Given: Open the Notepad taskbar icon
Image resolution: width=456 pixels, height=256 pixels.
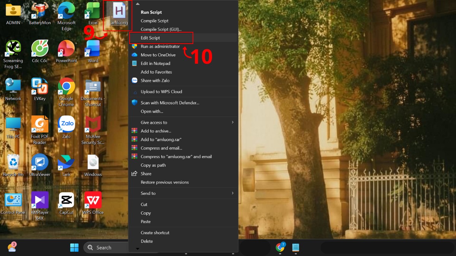Looking at the screenshot, I should coord(296,248).
